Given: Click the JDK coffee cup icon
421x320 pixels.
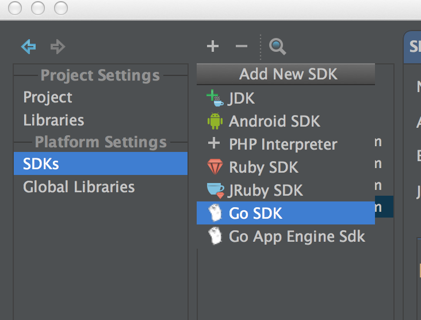Looking at the screenshot, I should (215, 98).
